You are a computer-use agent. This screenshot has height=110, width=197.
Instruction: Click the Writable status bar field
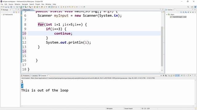tap(110, 109)
